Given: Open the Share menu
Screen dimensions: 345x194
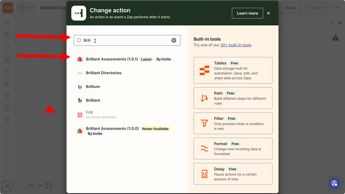Looking at the screenshot, I should (290, 8).
